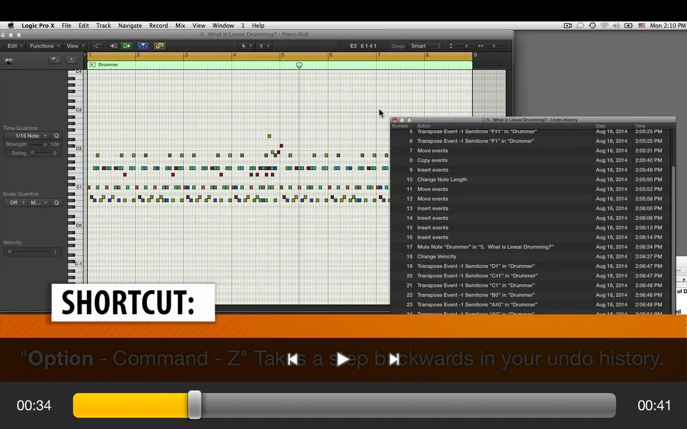Open the Track menu
687x429 pixels.
click(x=104, y=25)
